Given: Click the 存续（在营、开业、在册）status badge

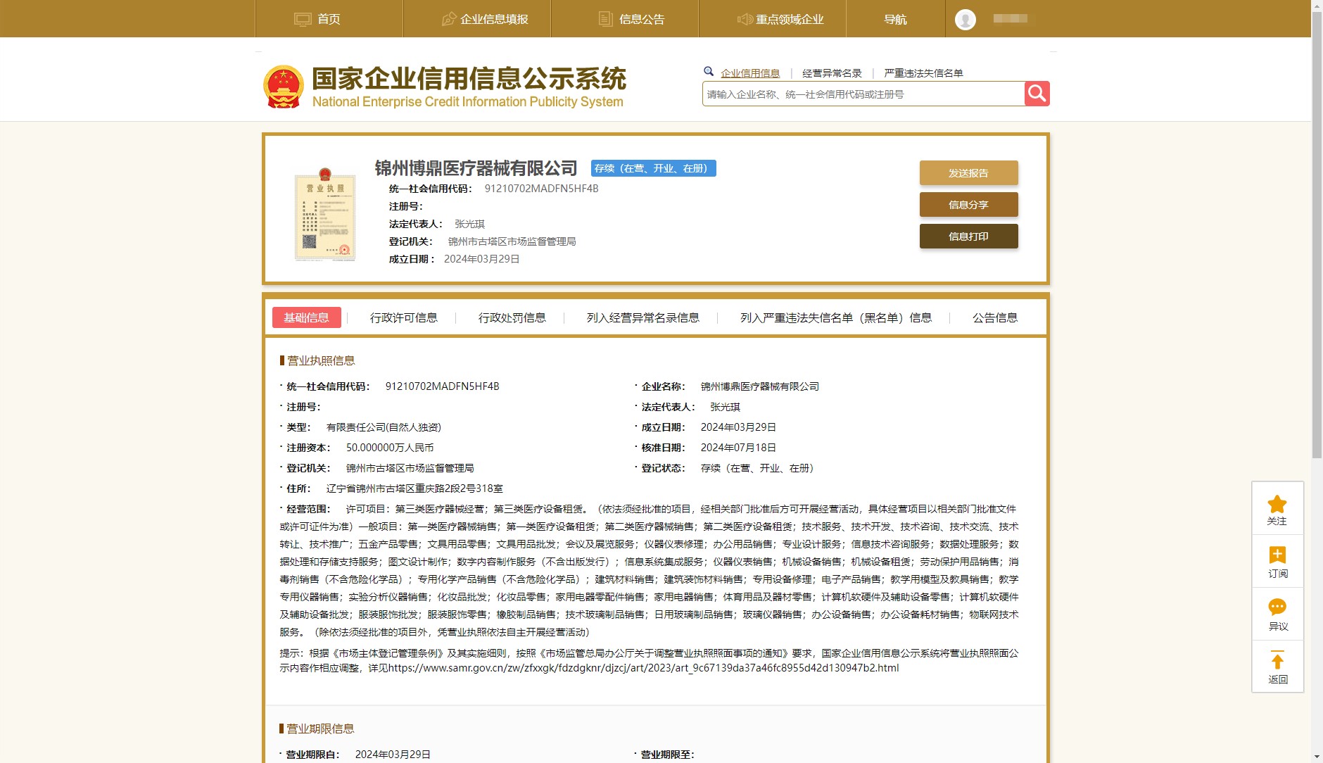Looking at the screenshot, I should (x=654, y=168).
